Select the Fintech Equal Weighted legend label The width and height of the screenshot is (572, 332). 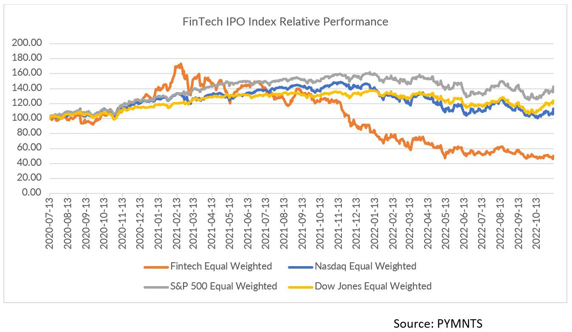click(x=221, y=267)
